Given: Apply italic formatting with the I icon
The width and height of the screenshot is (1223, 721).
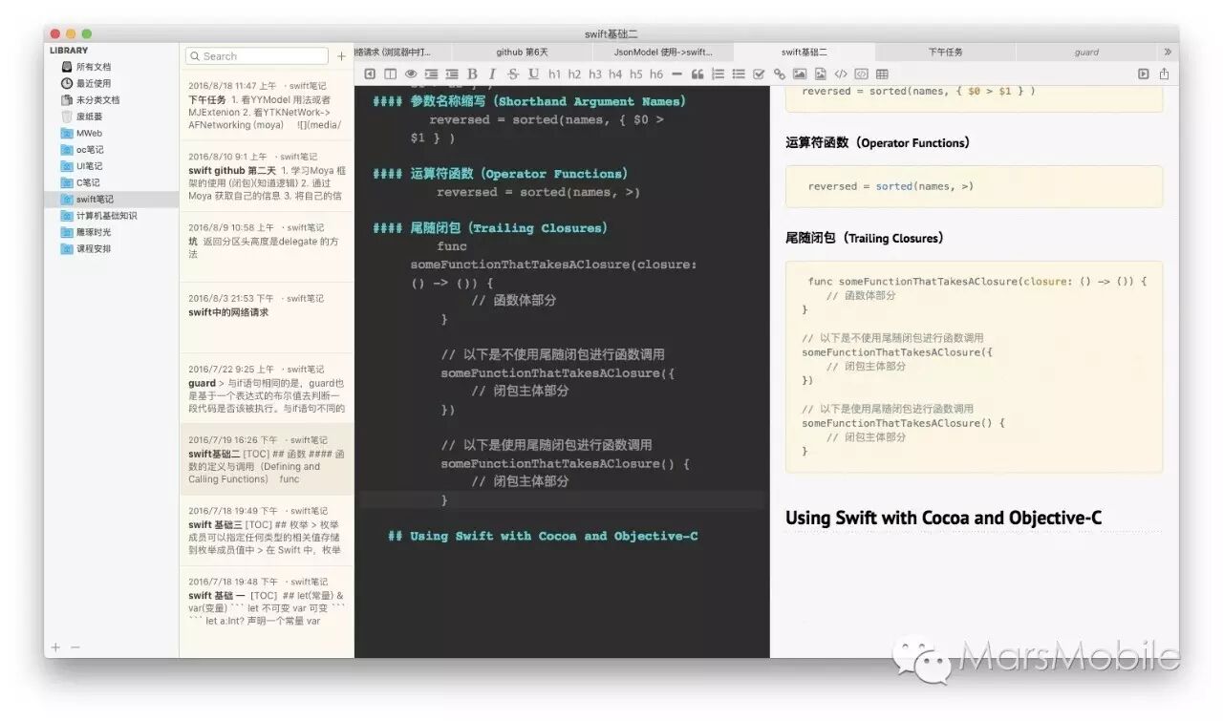Looking at the screenshot, I should click(492, 74).
